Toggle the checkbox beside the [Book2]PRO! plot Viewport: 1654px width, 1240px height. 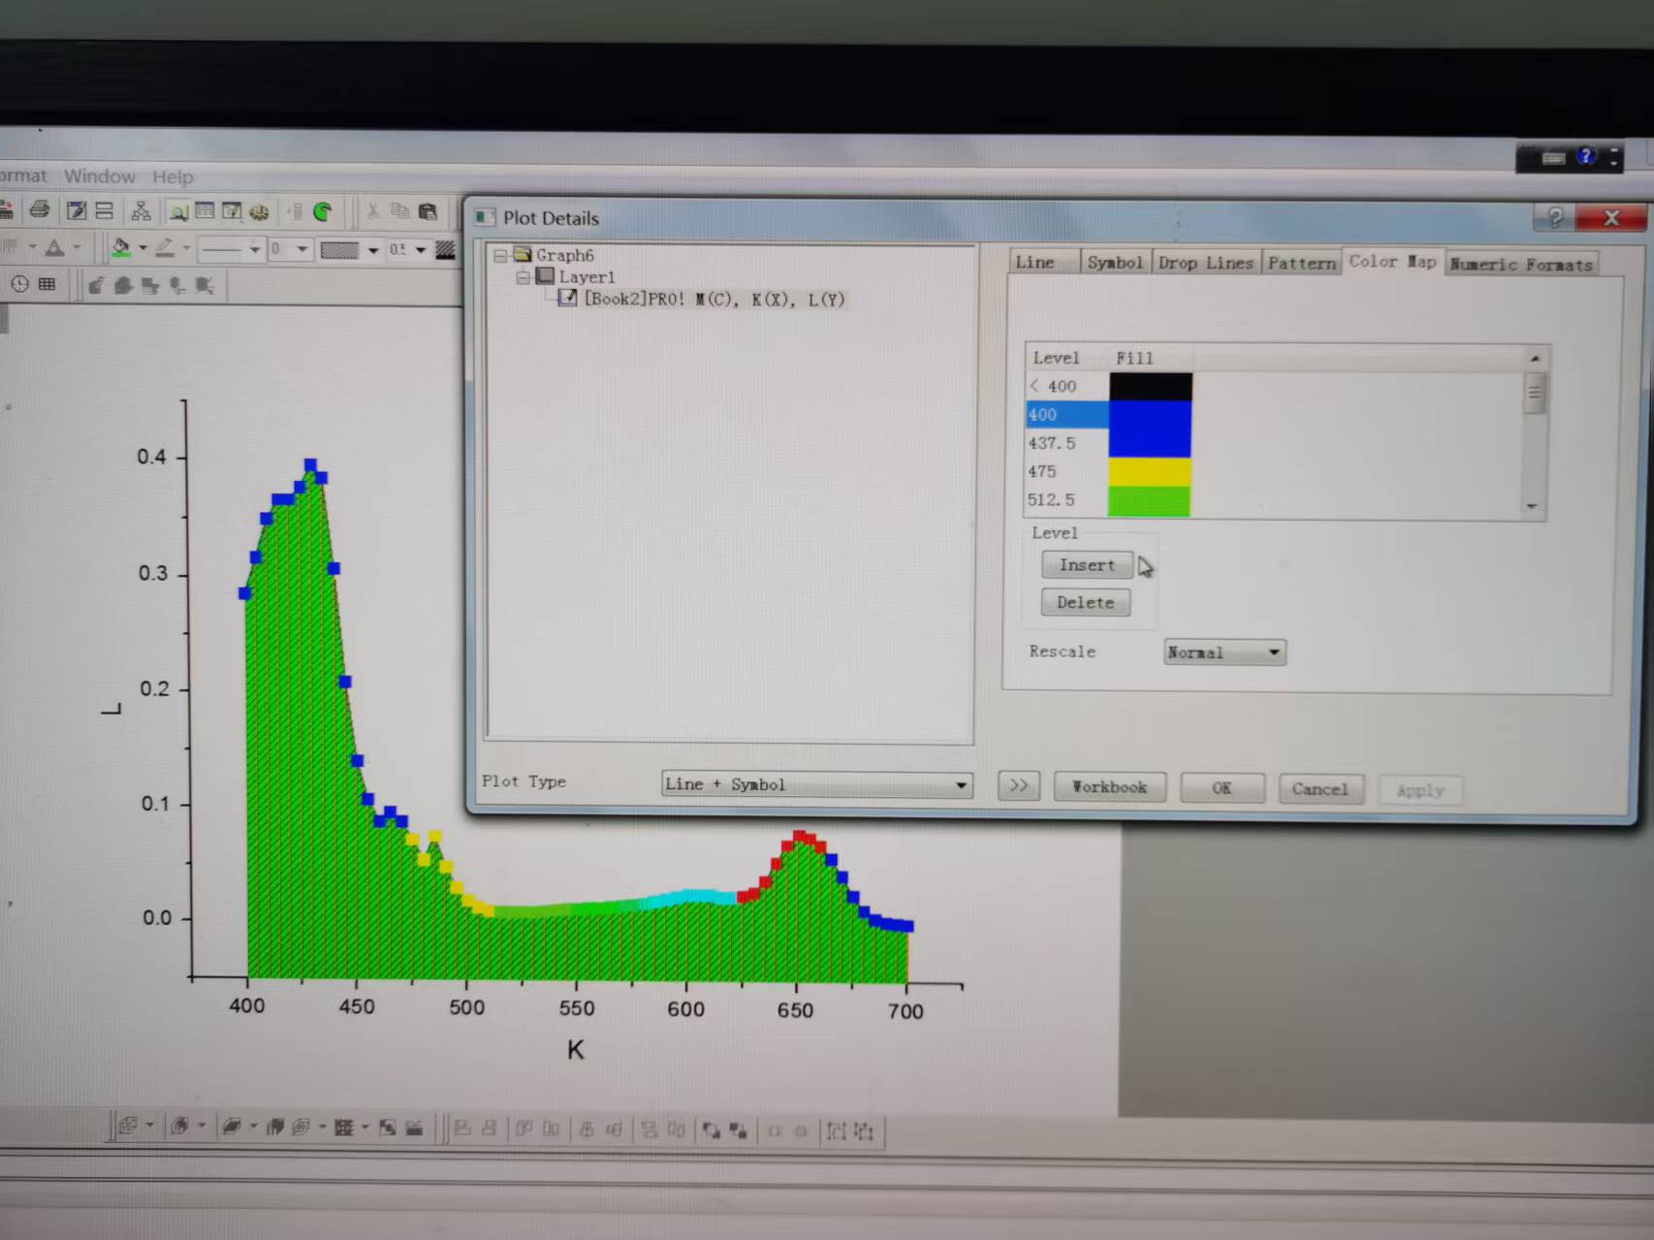[568, 299]
